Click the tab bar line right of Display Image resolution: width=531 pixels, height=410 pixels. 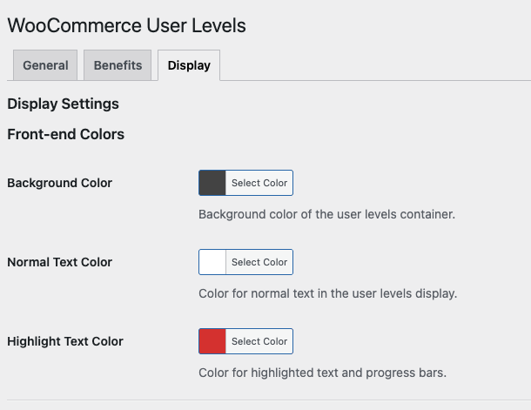(375, 81)
